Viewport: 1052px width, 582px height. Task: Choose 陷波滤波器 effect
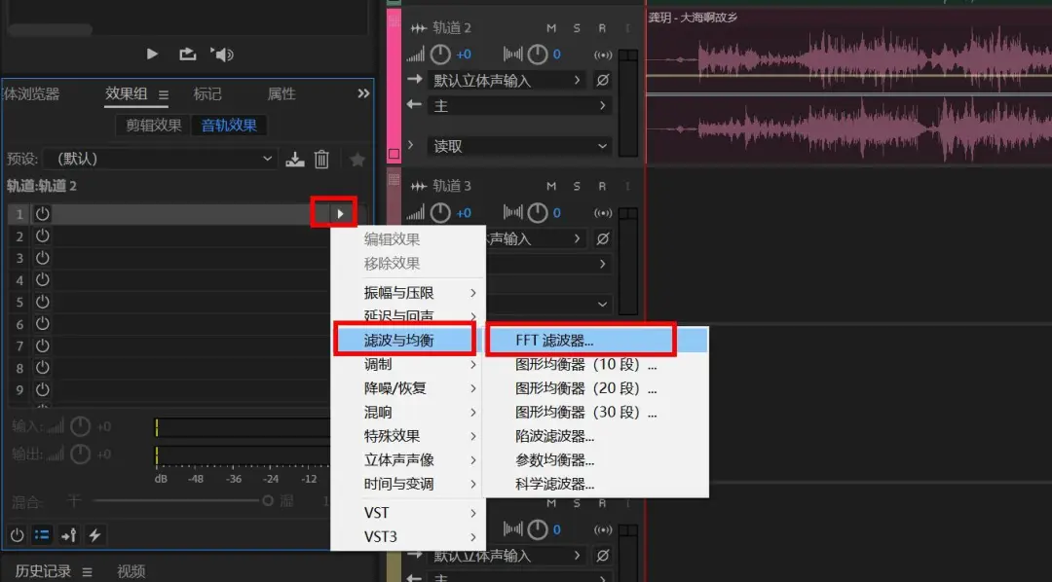[596, 436]
